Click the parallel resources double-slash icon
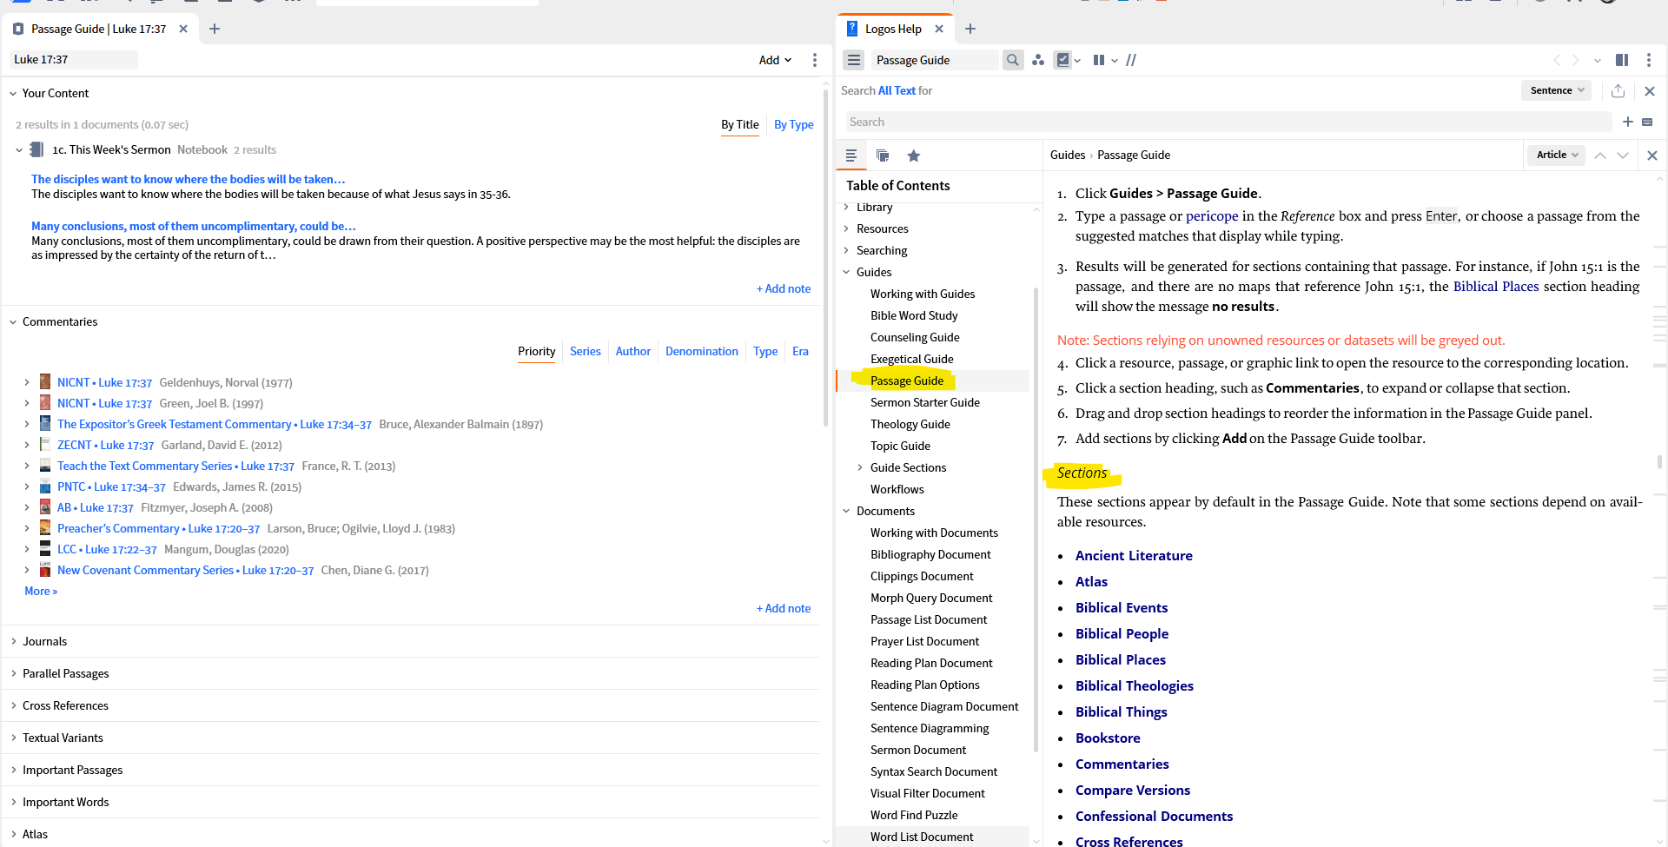Viewport: 1668px width, 847px height. tap(1131, 60)
